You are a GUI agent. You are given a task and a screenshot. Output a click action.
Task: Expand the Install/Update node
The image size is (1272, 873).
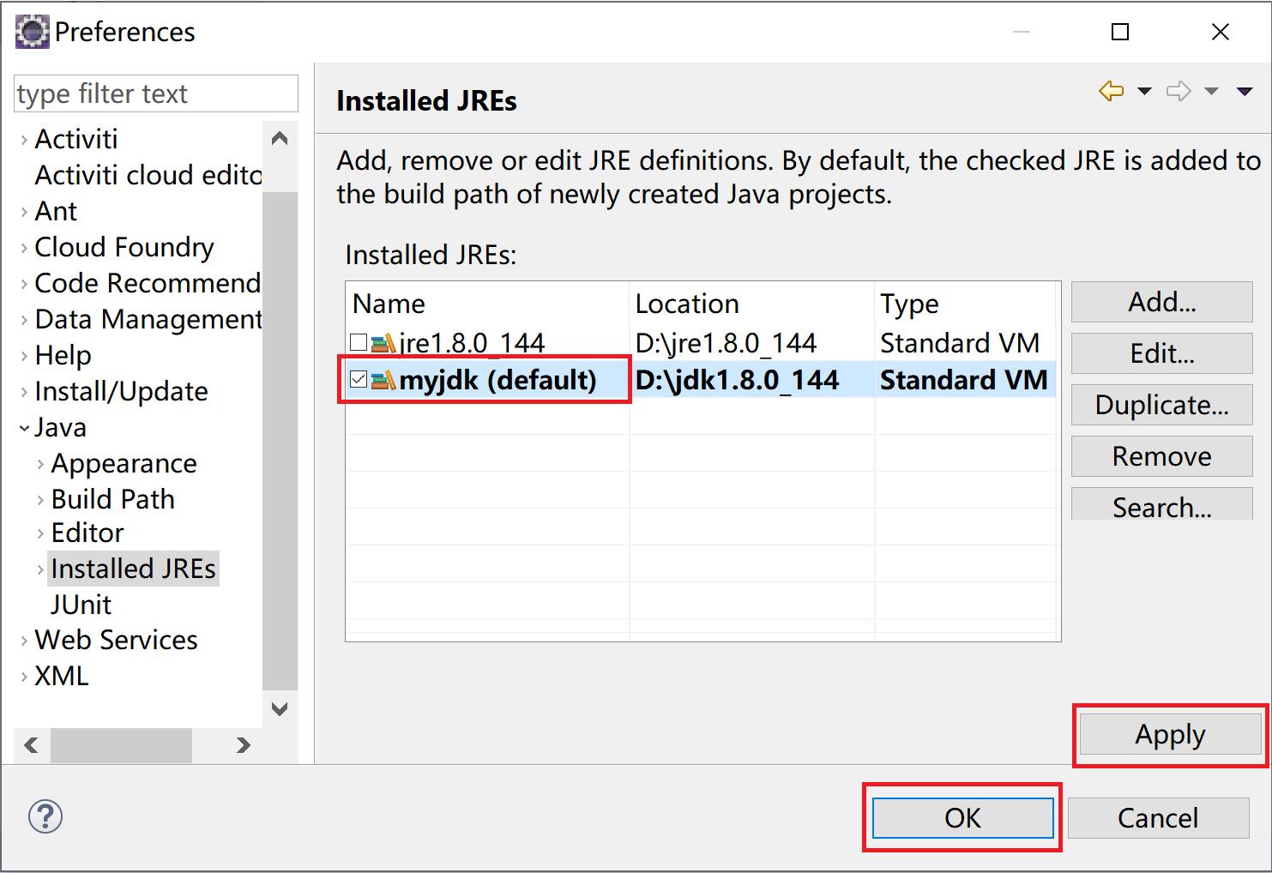coord(24,392)
